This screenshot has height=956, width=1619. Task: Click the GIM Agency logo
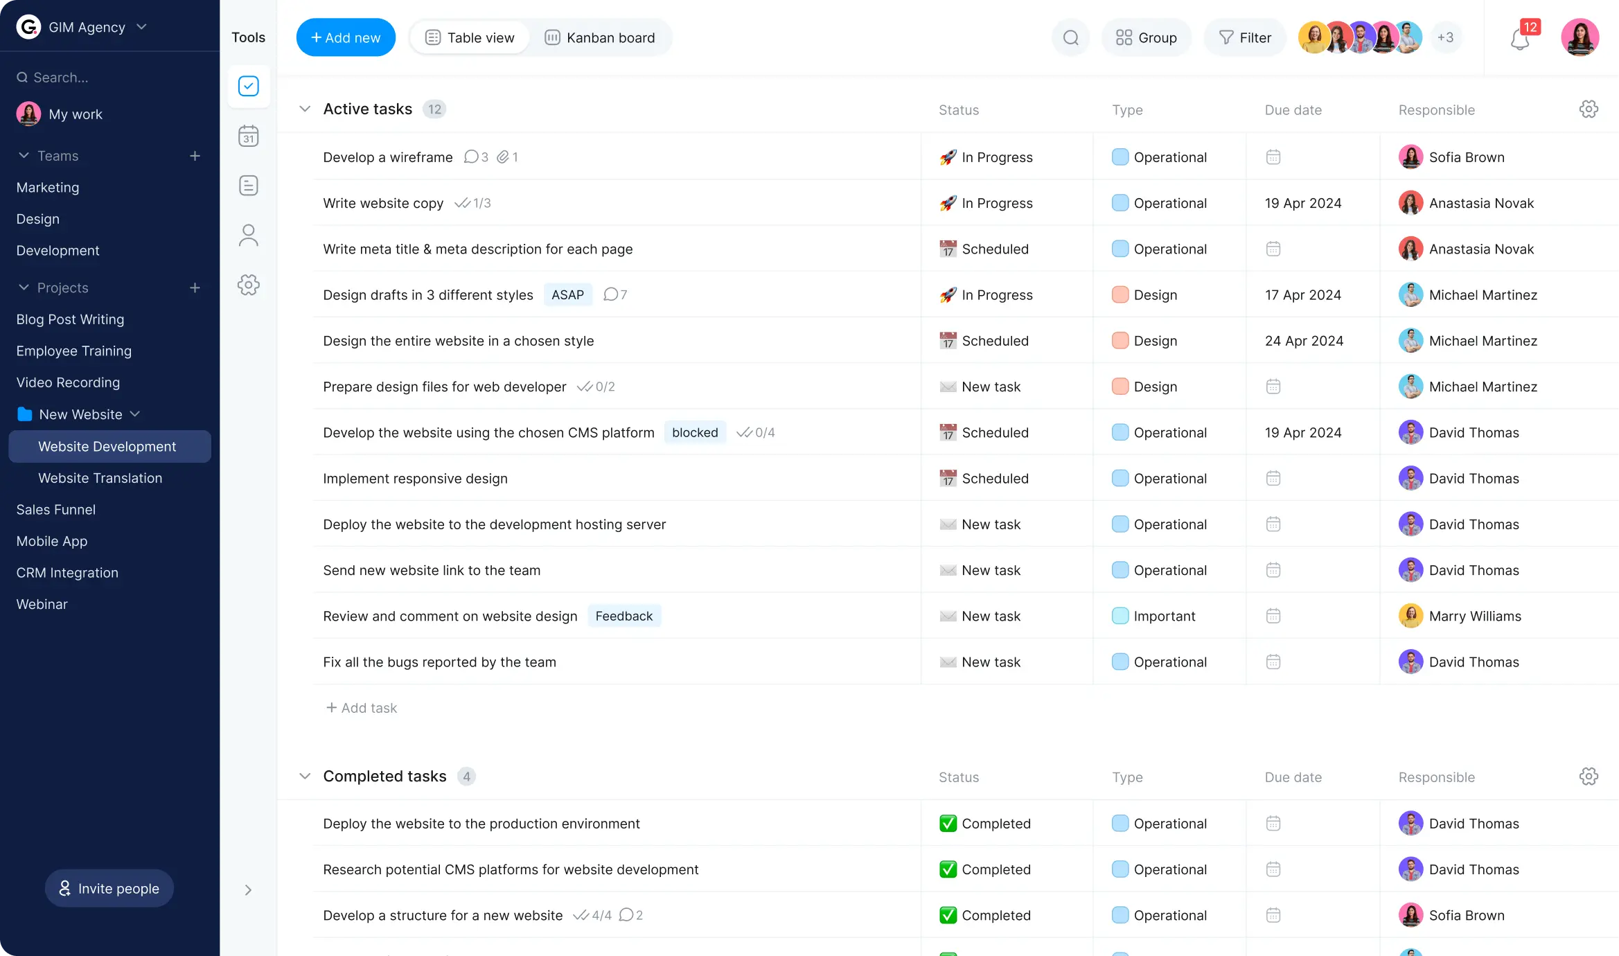pos(28,27)
